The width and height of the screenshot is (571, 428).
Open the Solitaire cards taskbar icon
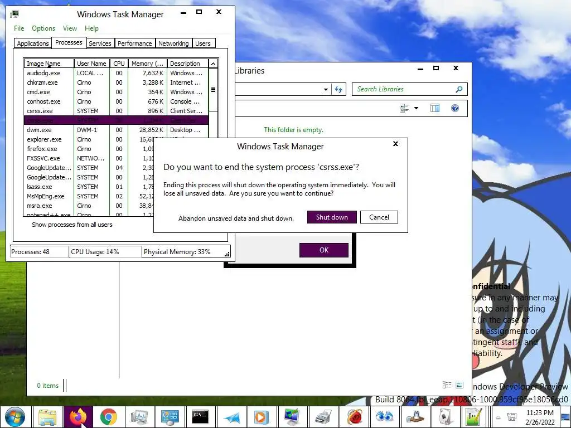[x=445, y=417]
